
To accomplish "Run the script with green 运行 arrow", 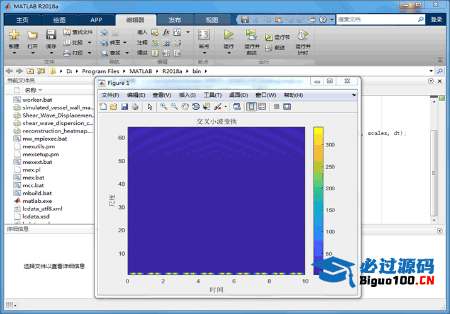I will [x=228, y=35].
